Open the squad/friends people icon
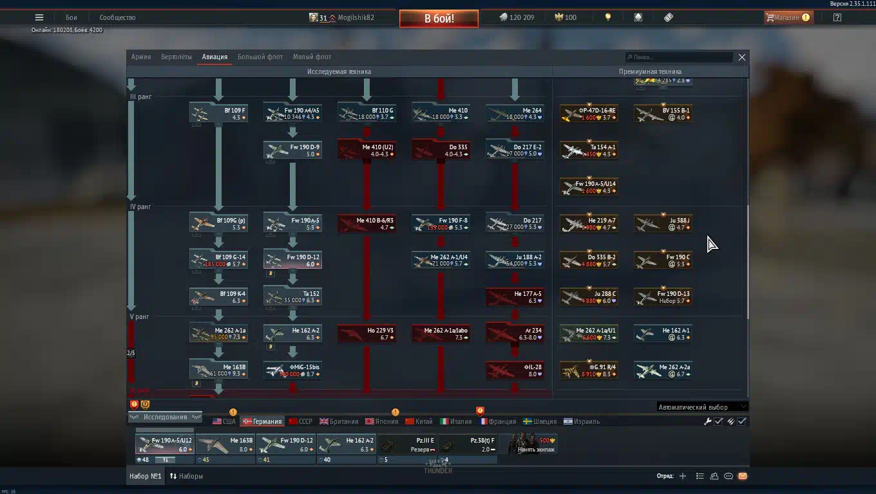Image resolution: width=876 pixels, height=494 pixels. pyautogui.click(x=714, y=476)
